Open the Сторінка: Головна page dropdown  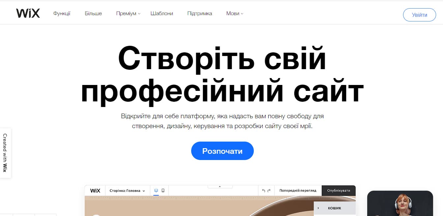(x=127, y=191)
